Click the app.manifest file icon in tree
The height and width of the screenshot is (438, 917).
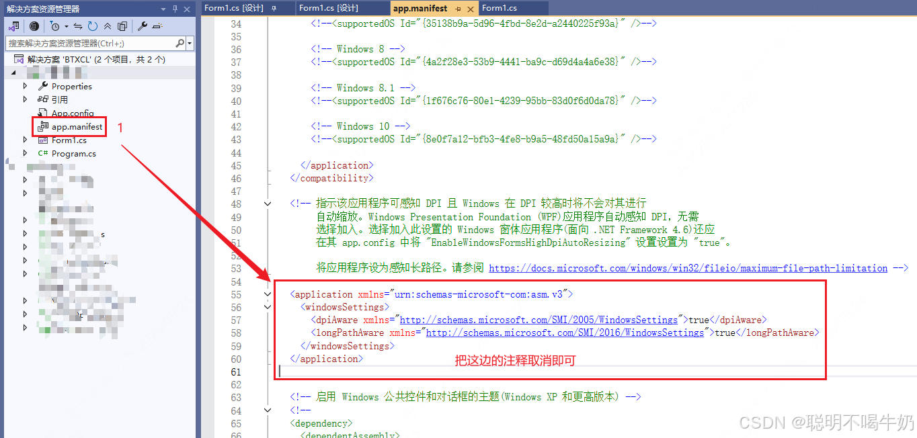pyautogui.click(x=43, y=126)
